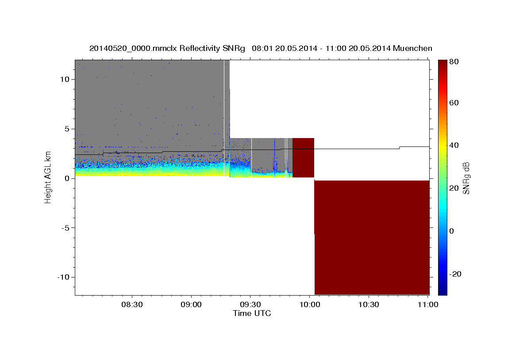
Task: Click the 08:30 time tick label
Action: [132, 304]
